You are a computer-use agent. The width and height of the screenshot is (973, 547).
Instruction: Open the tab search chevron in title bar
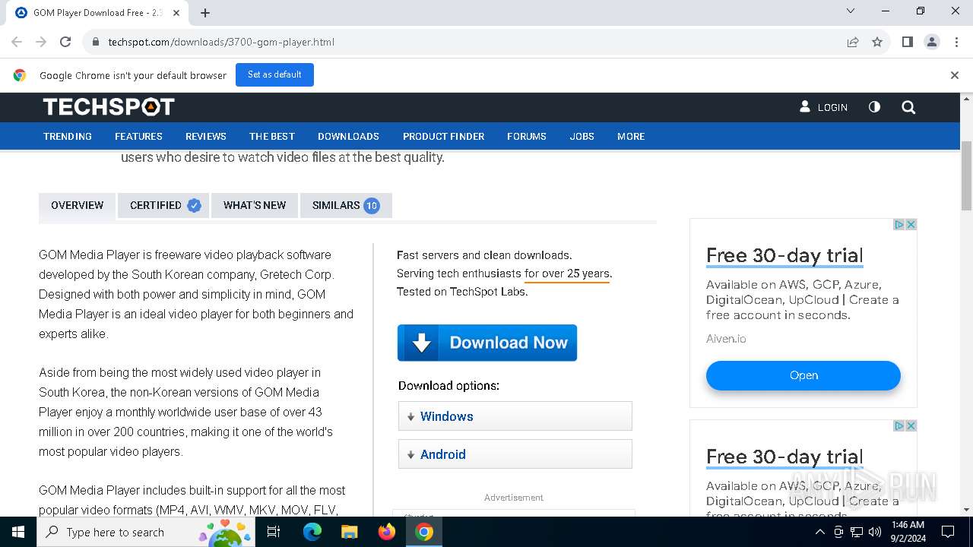(x=851, y=11)
